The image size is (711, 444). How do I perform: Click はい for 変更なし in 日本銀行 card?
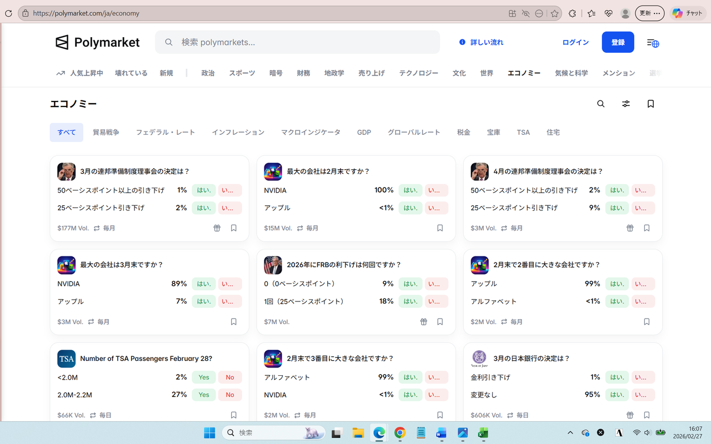tap(617, 395)
